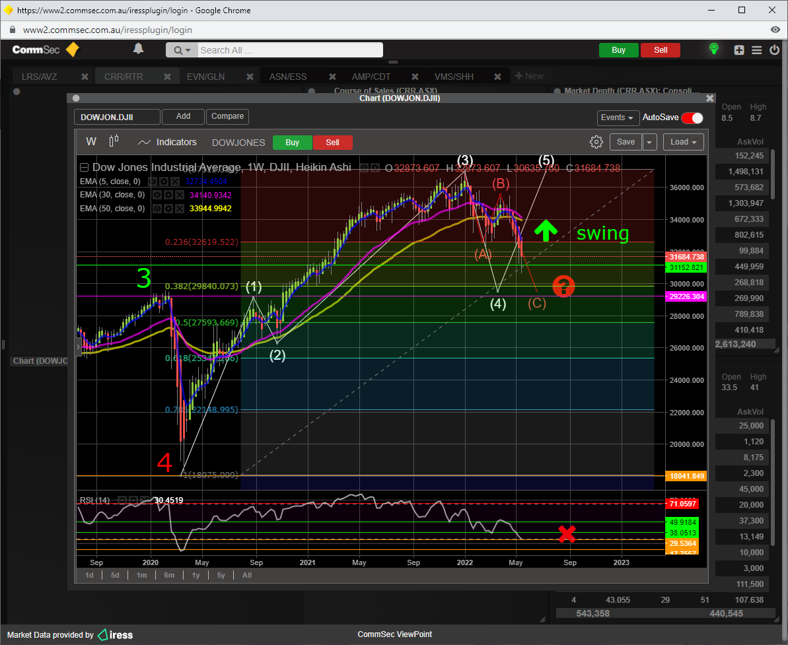788x645 pixels.
Task: Open EMA 30 settings gear
Action: point(168,195)
